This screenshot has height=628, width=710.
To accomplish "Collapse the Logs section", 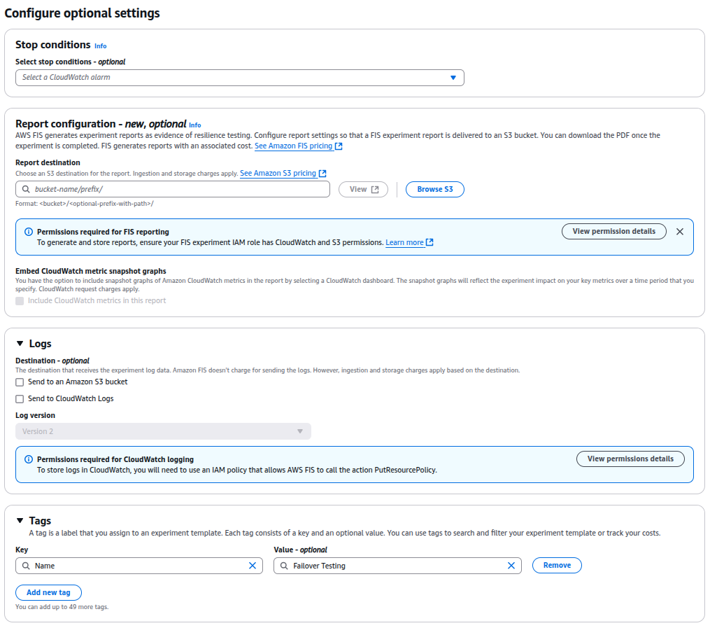I will pos(20,344).
